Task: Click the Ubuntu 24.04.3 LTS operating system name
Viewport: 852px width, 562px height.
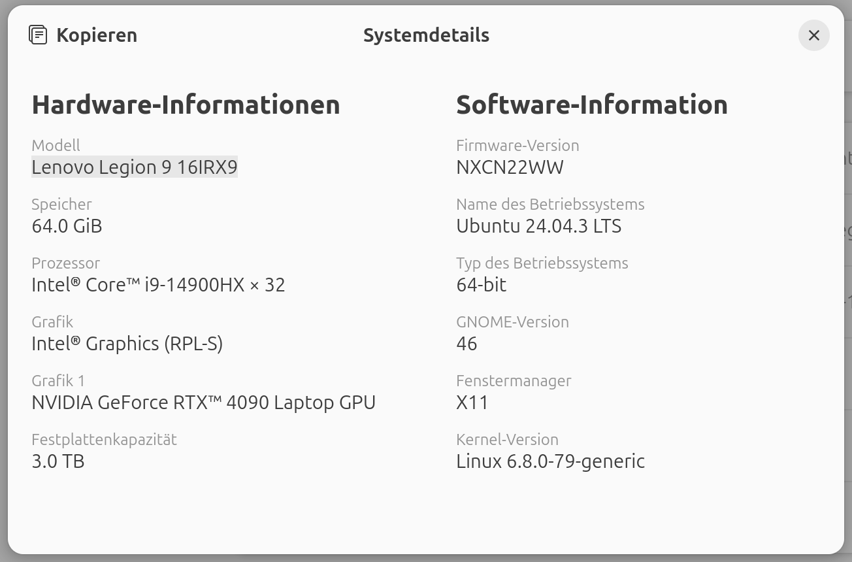Action: pos(539,225)
